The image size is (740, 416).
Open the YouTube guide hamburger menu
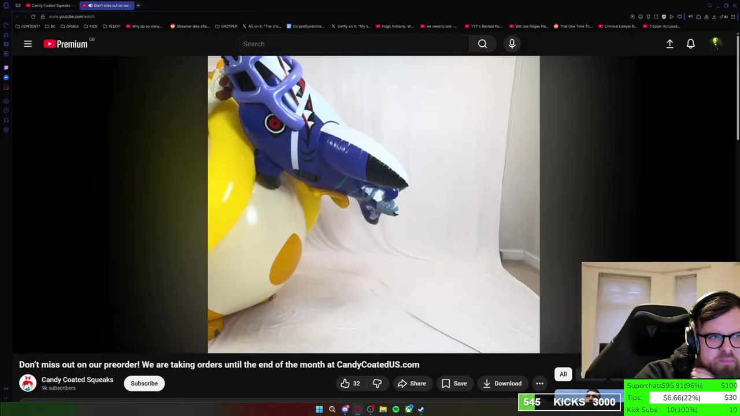[28, 44]
